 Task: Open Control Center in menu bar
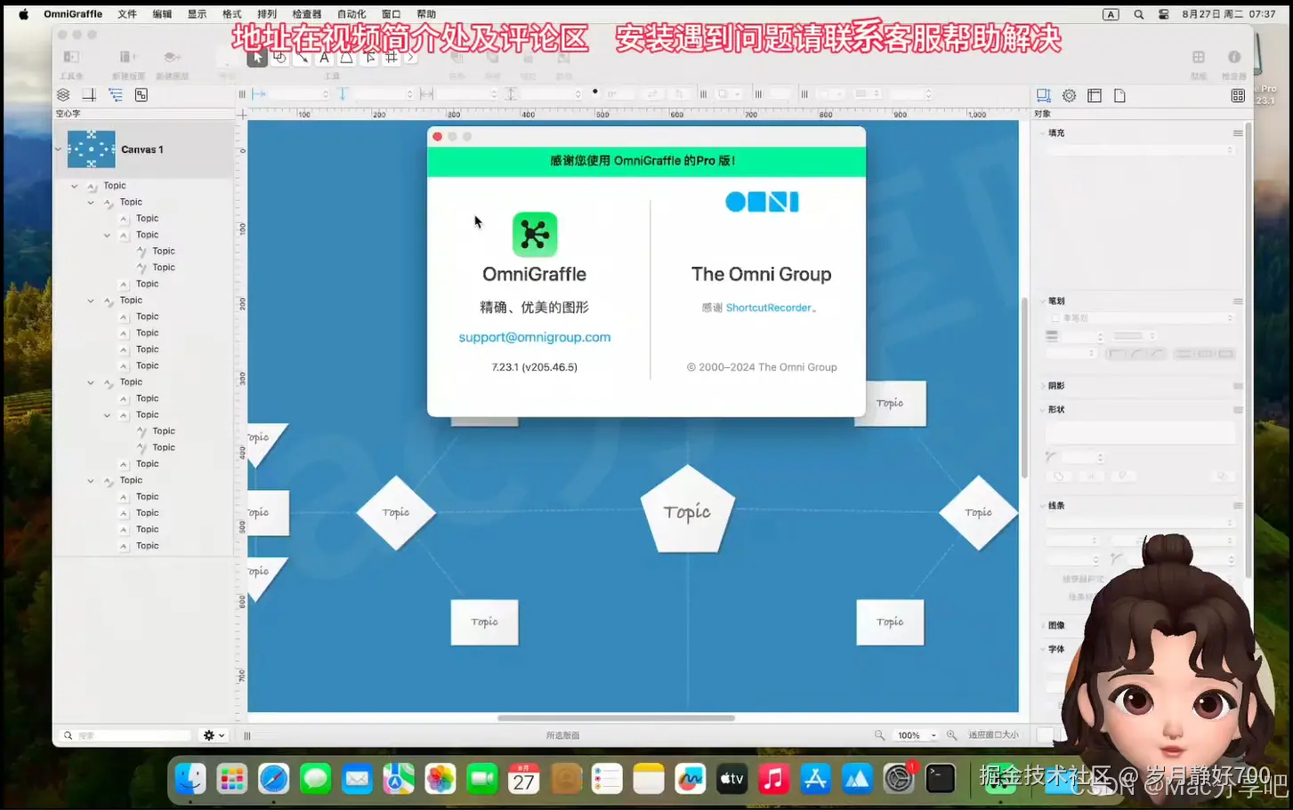point(1164,14)
